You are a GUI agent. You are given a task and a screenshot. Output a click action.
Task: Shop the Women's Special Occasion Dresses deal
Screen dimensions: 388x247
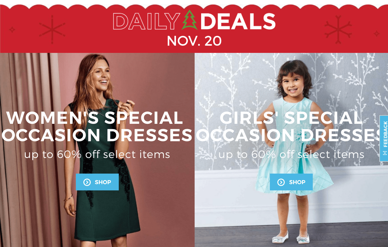97,182
